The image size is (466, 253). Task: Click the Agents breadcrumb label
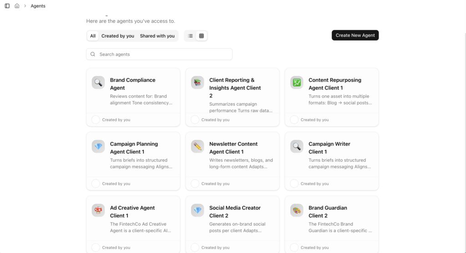38,6
